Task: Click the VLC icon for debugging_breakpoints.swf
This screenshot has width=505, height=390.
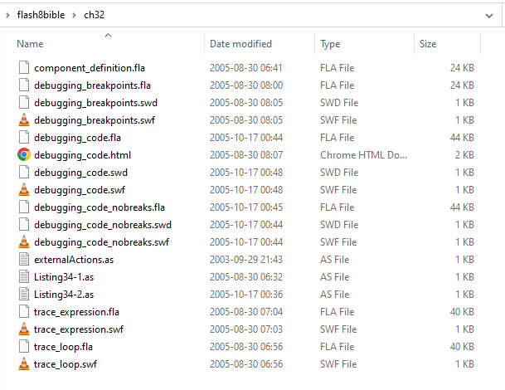Action: point(24,119)
